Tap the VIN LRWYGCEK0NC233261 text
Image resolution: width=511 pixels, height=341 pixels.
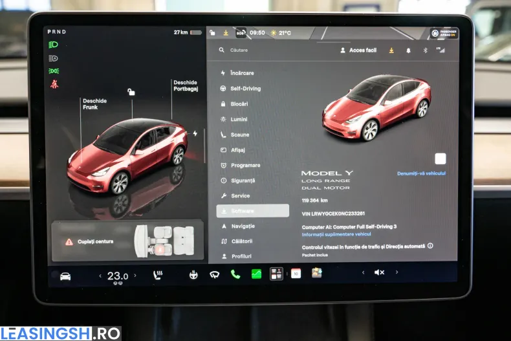pyautogui.click(x=333, y=214)
